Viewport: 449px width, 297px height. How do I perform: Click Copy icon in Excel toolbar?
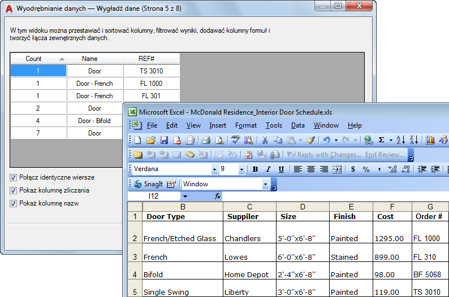tap(278, 140)
